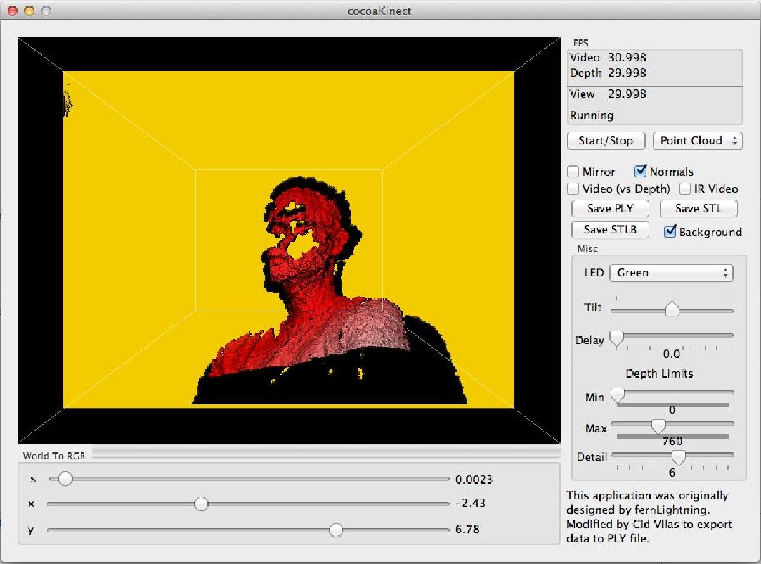
Task: Click the Max depth limit slider knob
Action: click(658, 426)
